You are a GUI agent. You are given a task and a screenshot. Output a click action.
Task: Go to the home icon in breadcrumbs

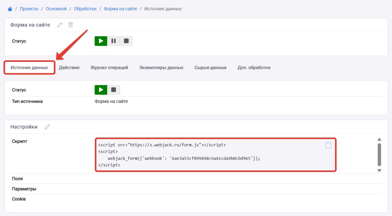coord(10,9)
